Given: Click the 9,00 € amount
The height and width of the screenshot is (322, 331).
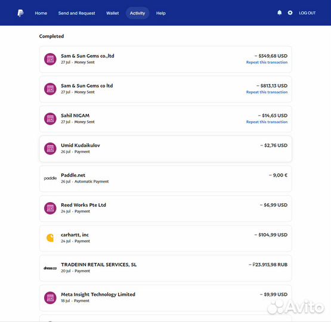Looking at the screenshot, I should 279,175.
